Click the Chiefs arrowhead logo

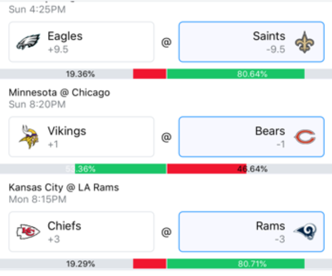(x=28, y=232)
